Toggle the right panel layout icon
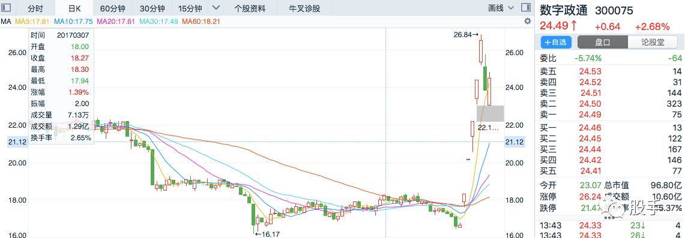Image resolution: width=685 pixels, height=238 pixels. point(526,8)
